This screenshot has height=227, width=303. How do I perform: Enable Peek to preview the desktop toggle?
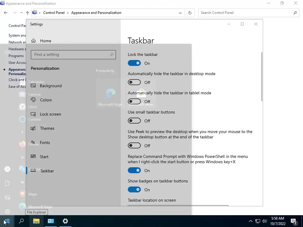tap(134, 145)
